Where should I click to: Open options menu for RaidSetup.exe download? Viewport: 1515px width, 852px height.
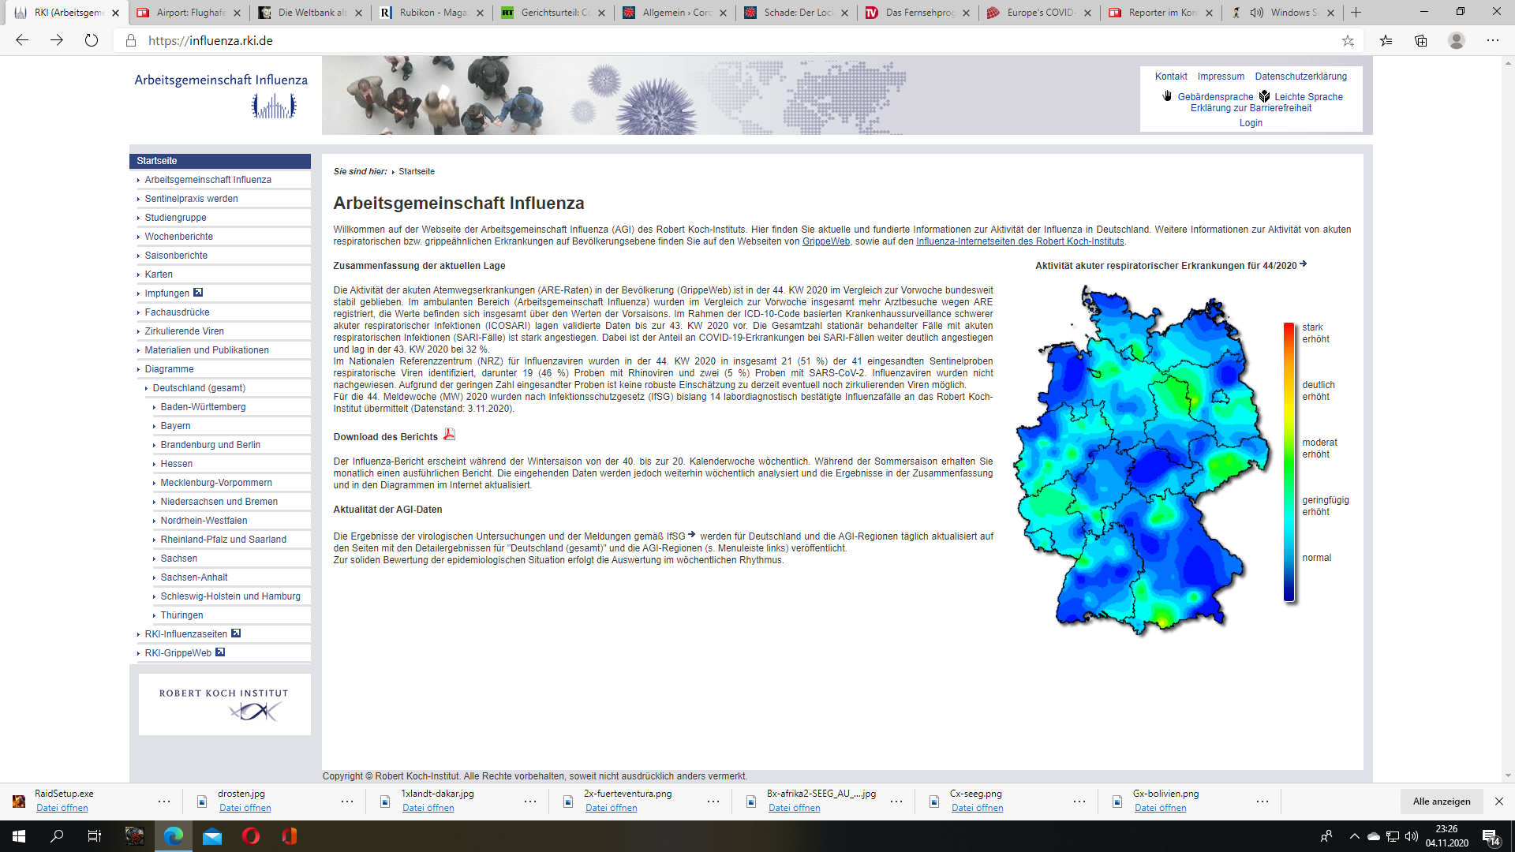164,801
